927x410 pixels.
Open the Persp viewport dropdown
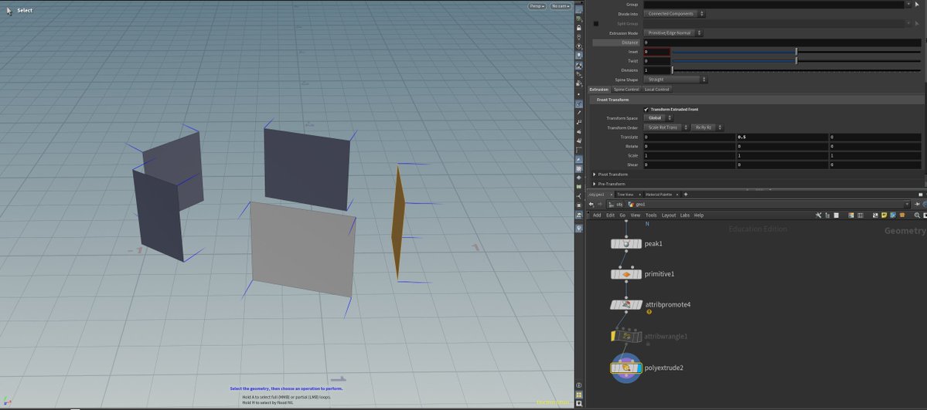click(x=537, y=6)
